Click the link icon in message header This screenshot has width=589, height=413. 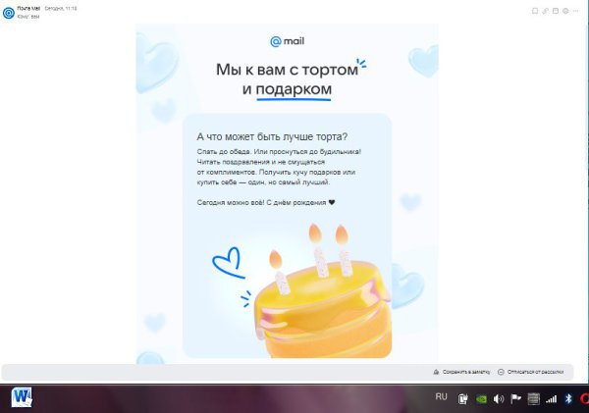point(545,11)
